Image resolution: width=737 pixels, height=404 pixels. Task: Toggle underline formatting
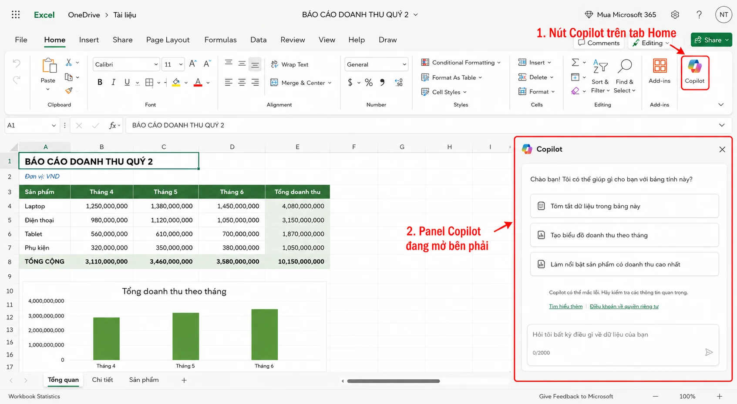click(x=127, y=82)
